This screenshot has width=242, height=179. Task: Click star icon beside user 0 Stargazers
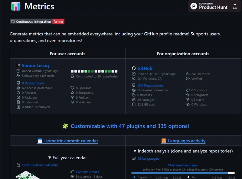(x=72, y=93)
